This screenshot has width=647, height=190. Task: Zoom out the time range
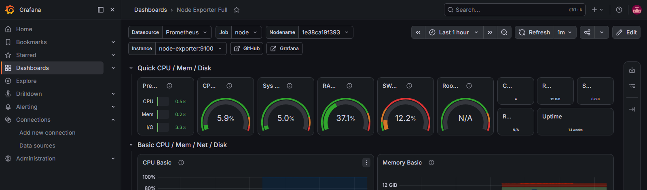coord(504,32)
